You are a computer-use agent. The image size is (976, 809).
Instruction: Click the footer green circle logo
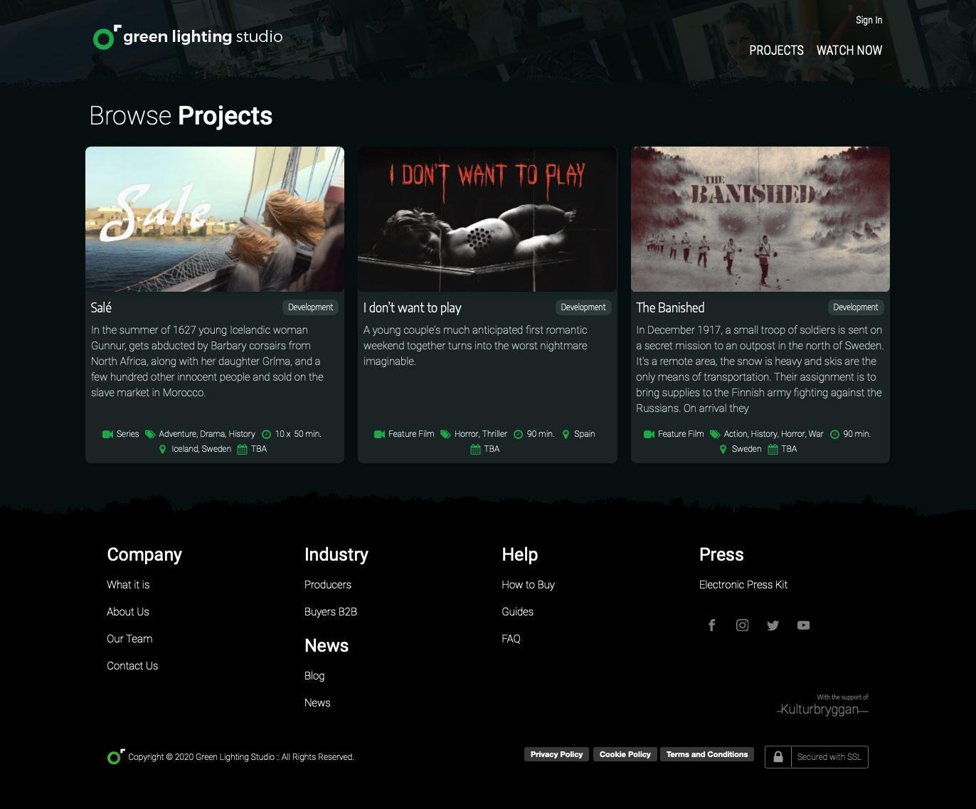click(115, 756)
